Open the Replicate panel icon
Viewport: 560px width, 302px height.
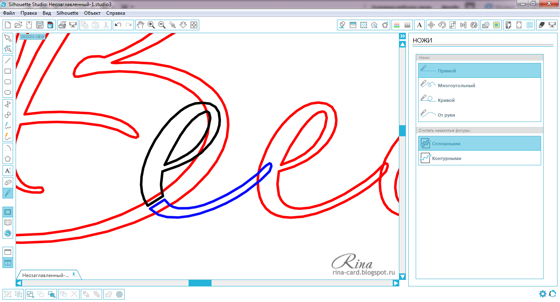[474, 25]
